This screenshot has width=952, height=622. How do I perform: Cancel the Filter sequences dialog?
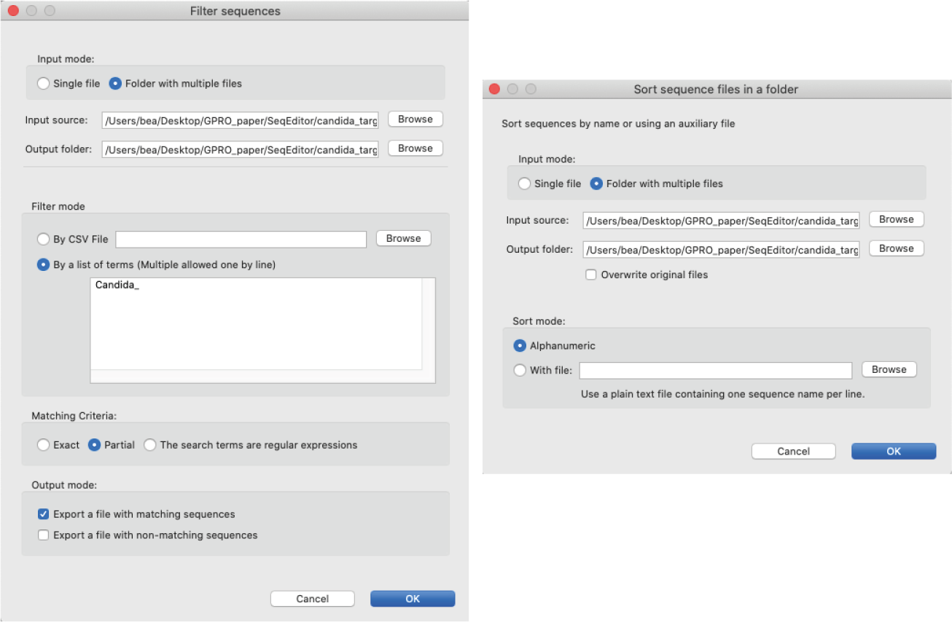(x=312, y=599)
